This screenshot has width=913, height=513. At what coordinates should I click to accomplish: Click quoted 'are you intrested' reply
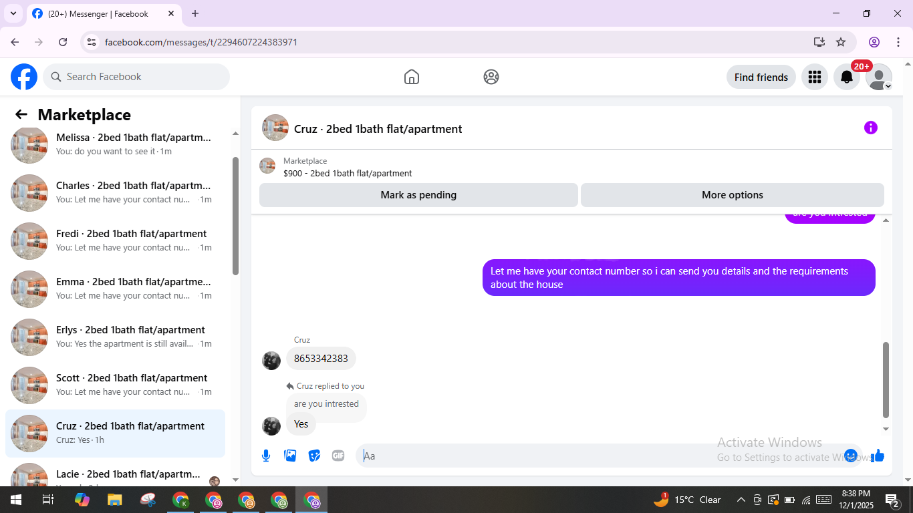click(326, 403)
